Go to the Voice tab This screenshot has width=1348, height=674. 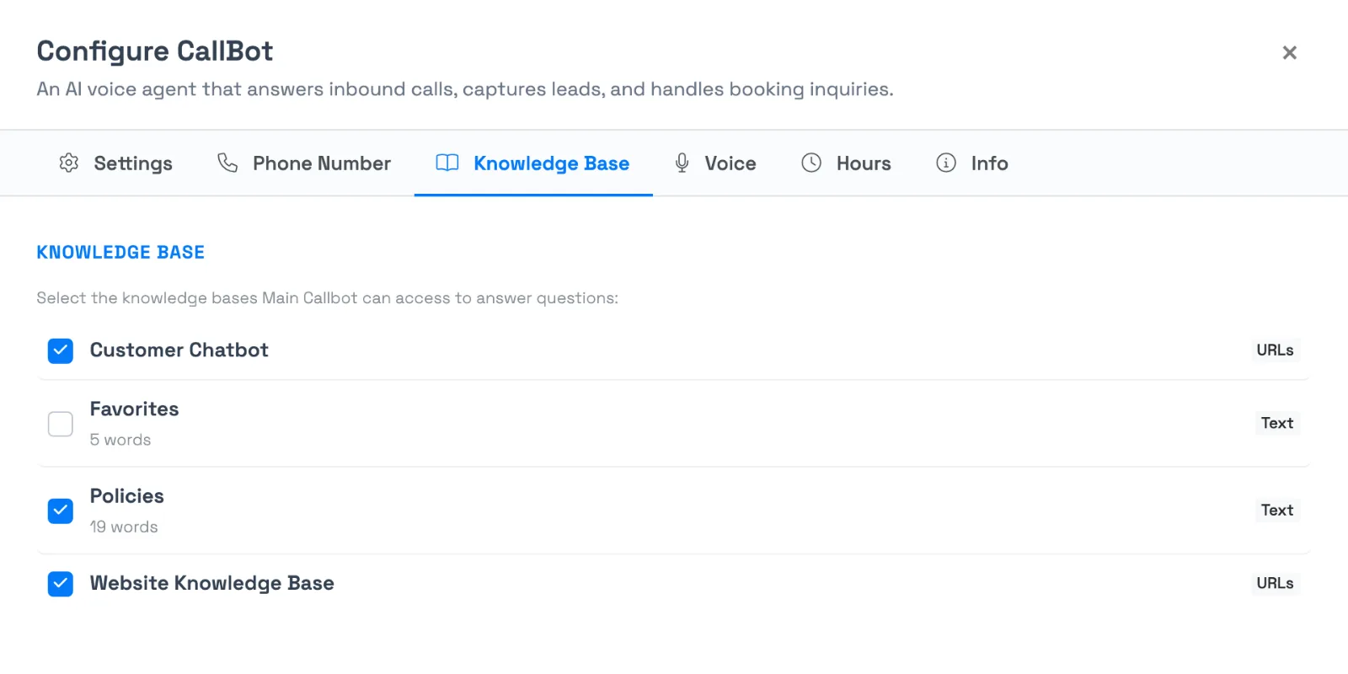[715, 163]
